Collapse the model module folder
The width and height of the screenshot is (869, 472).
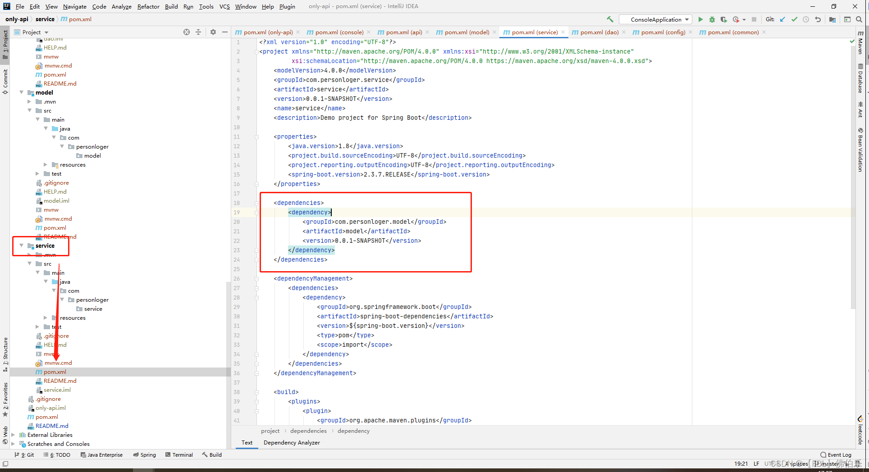click(22, 92)
